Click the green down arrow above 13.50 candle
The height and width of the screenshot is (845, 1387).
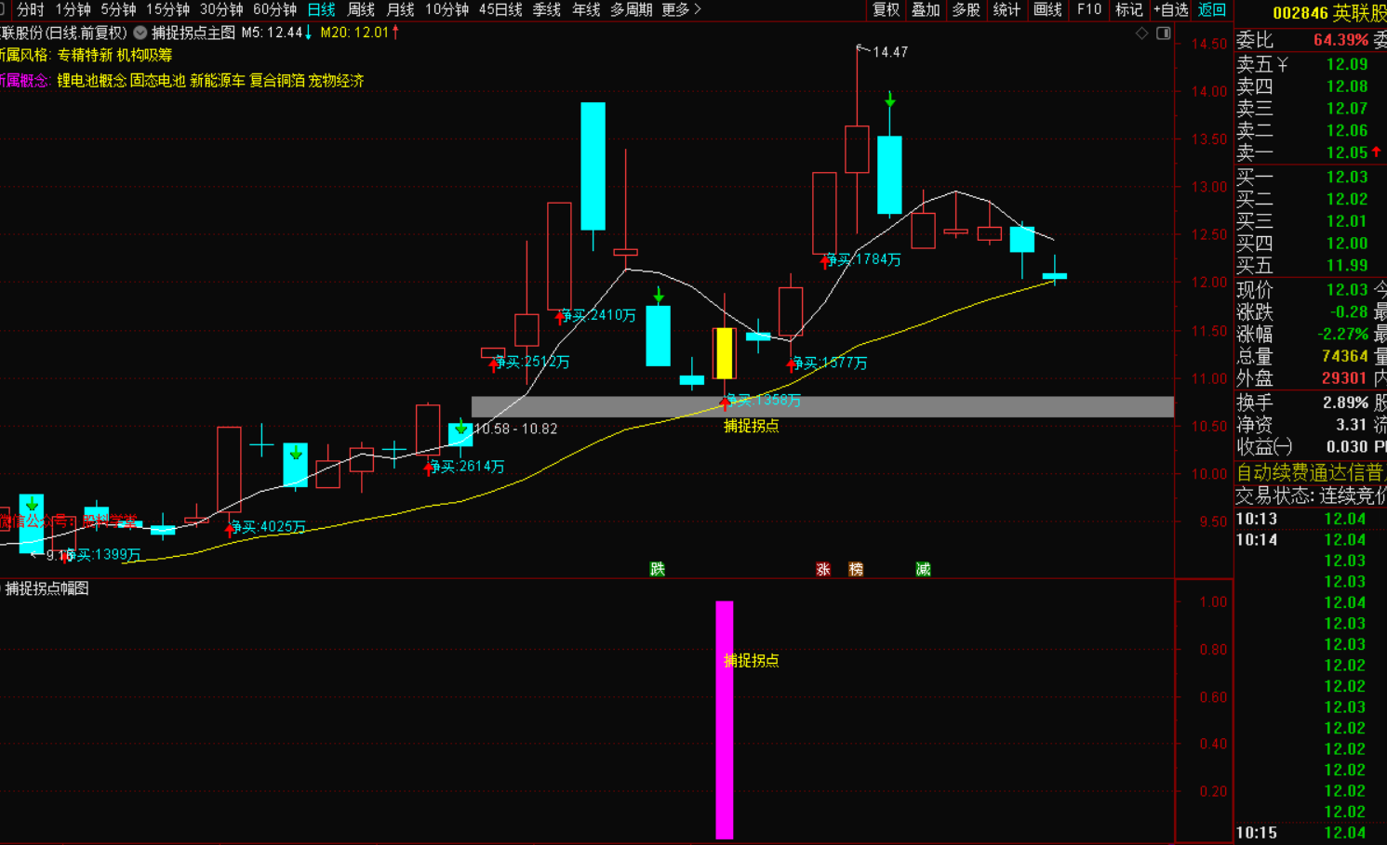coord(890,99)
